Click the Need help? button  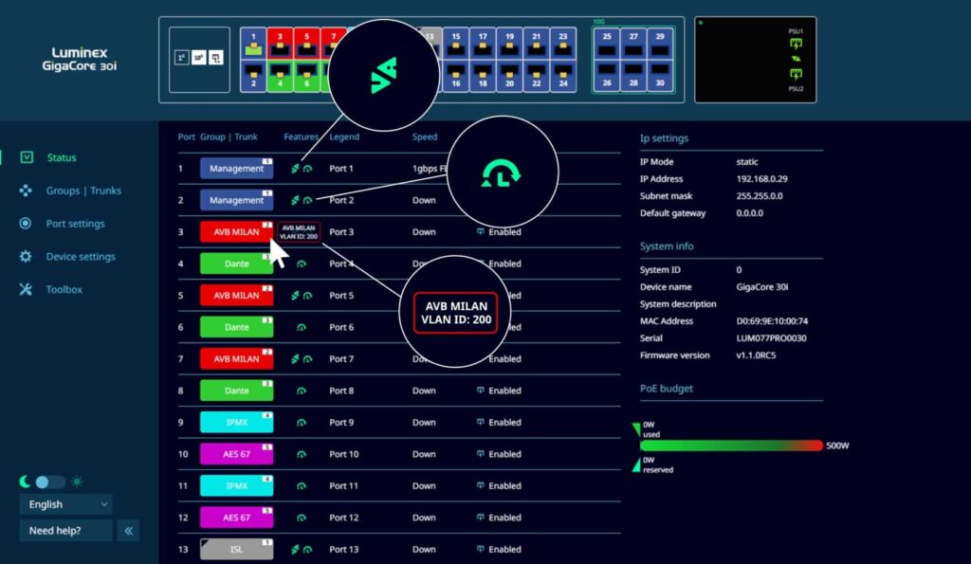65,531
